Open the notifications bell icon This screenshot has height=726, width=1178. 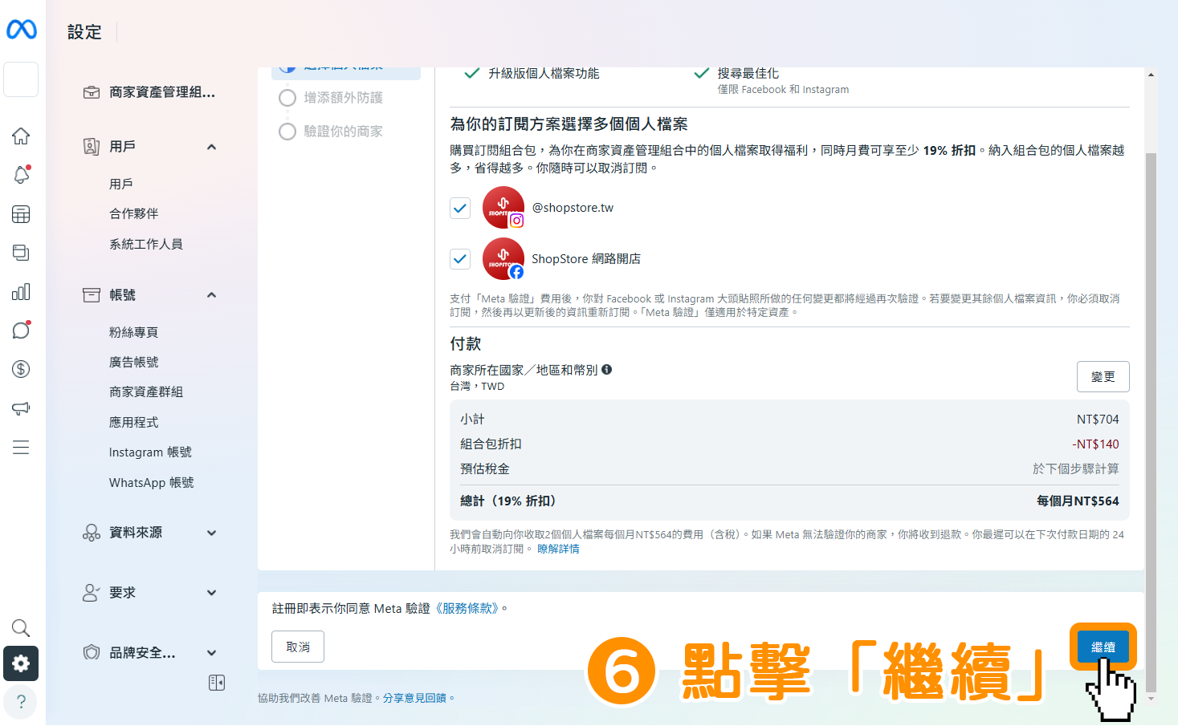[22, 174]
